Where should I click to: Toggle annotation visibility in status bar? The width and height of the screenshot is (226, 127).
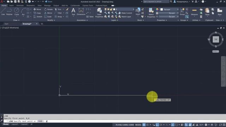coord(190,125)
